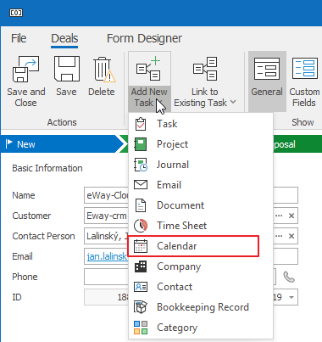Image resolution: width=322 pixels, height=342 pixels.
Task: Choose Email from the dropdown menu
Action: (x=201, y=185)
